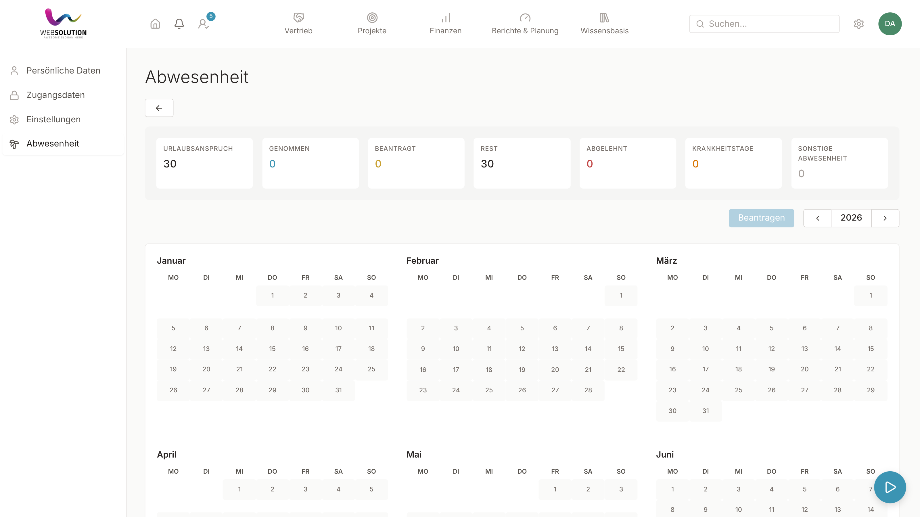The height and width of the screenshot is (517, 920).
Task: Click the Urlaubsanspruch card showing 30
Action: pos(204,163)
